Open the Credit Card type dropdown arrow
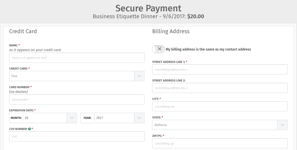The image size is (297, 150). tap(140, 76)
